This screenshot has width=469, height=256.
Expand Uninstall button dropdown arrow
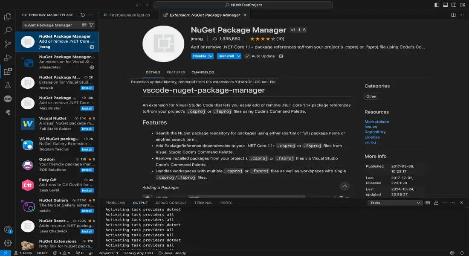tap(238, 56)
